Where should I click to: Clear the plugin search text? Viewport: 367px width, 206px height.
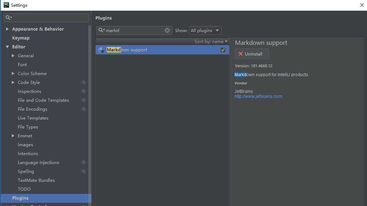(167, 30)
